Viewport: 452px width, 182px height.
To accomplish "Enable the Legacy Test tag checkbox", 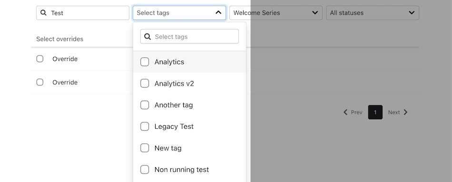I will coord(145,126).
